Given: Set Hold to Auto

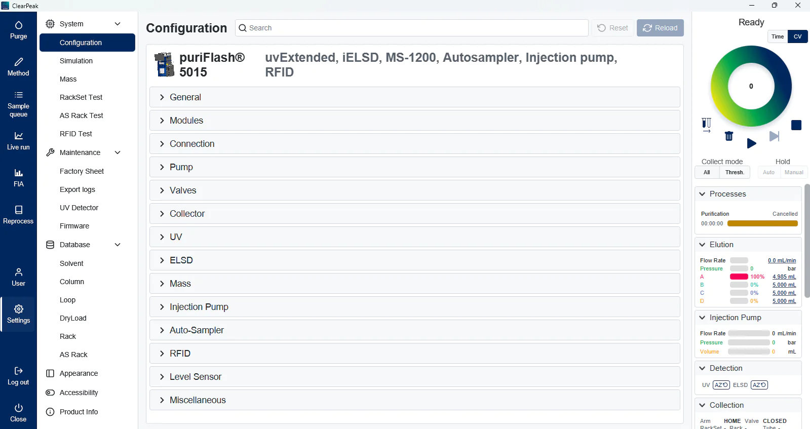Looking at the screenshot, I should click(x=768, y=172).
